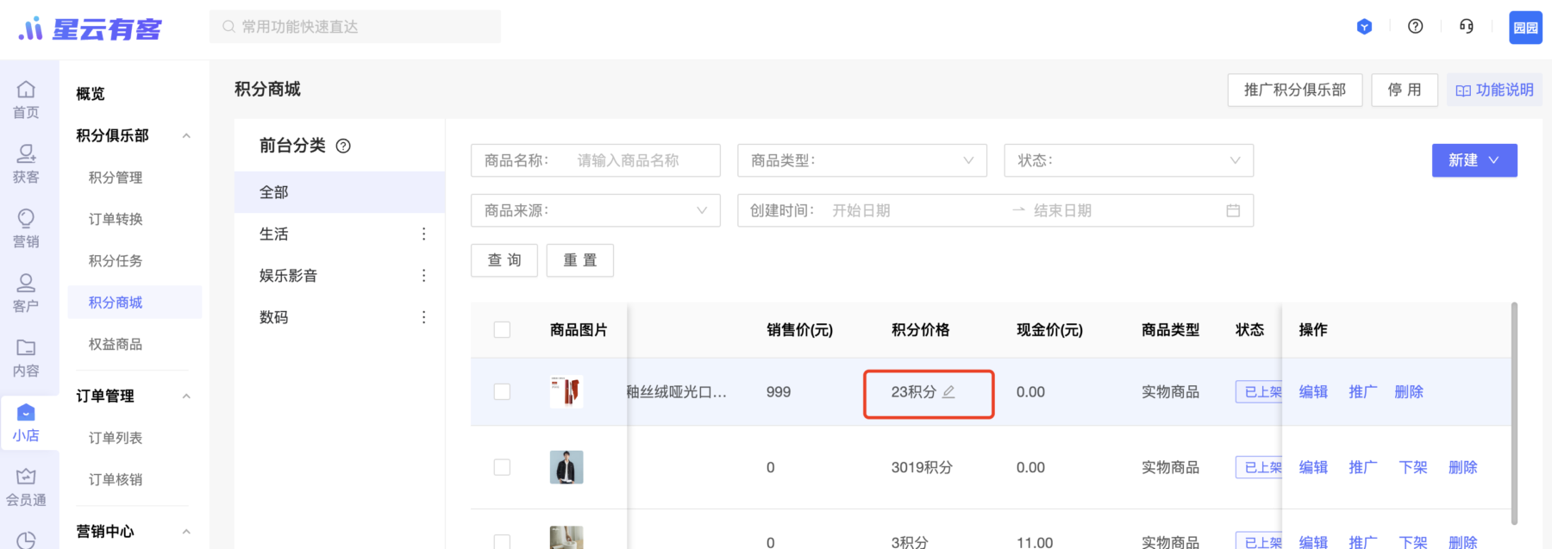Check the box for the 3019积分 product

(x=502, y=467)
